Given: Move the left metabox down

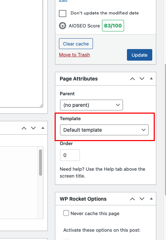Looking at the screenshot, I should tap(33, 128).
